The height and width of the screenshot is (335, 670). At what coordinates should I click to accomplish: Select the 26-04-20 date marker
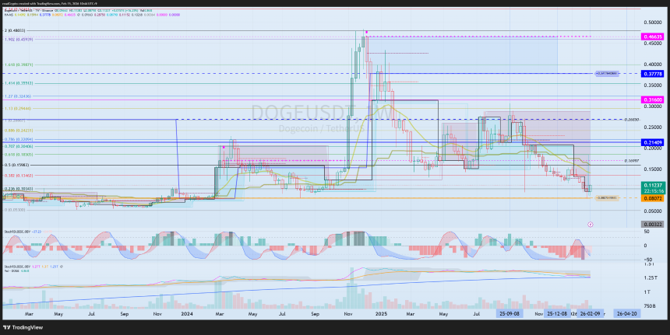pyautogui.click(x=626, y=314)
